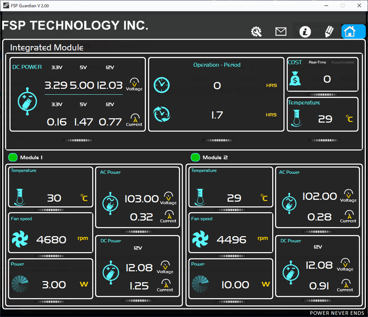
Task: Select the 3.29 voltage reading
Action: pyautogui.click(x=56, y=85)
